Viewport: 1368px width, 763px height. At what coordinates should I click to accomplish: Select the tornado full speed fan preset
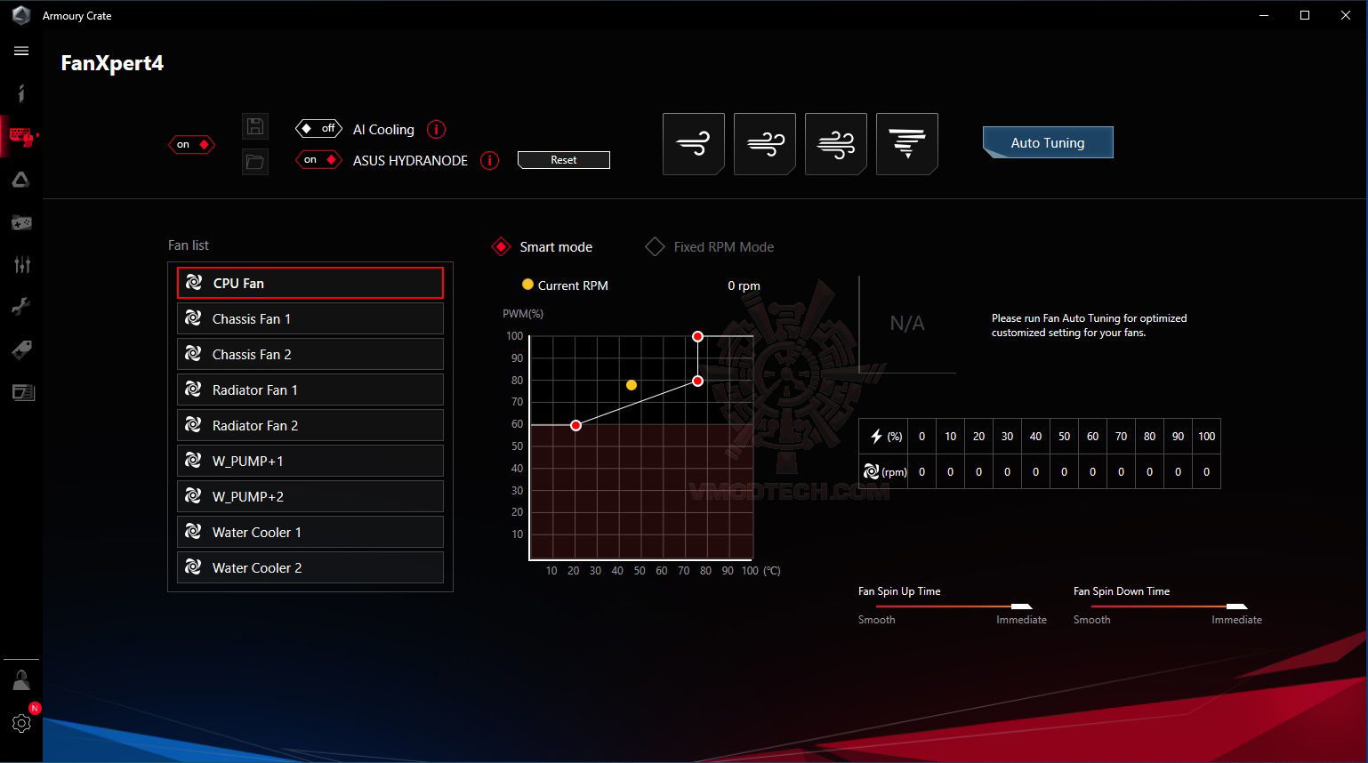[x=907, y=144]
